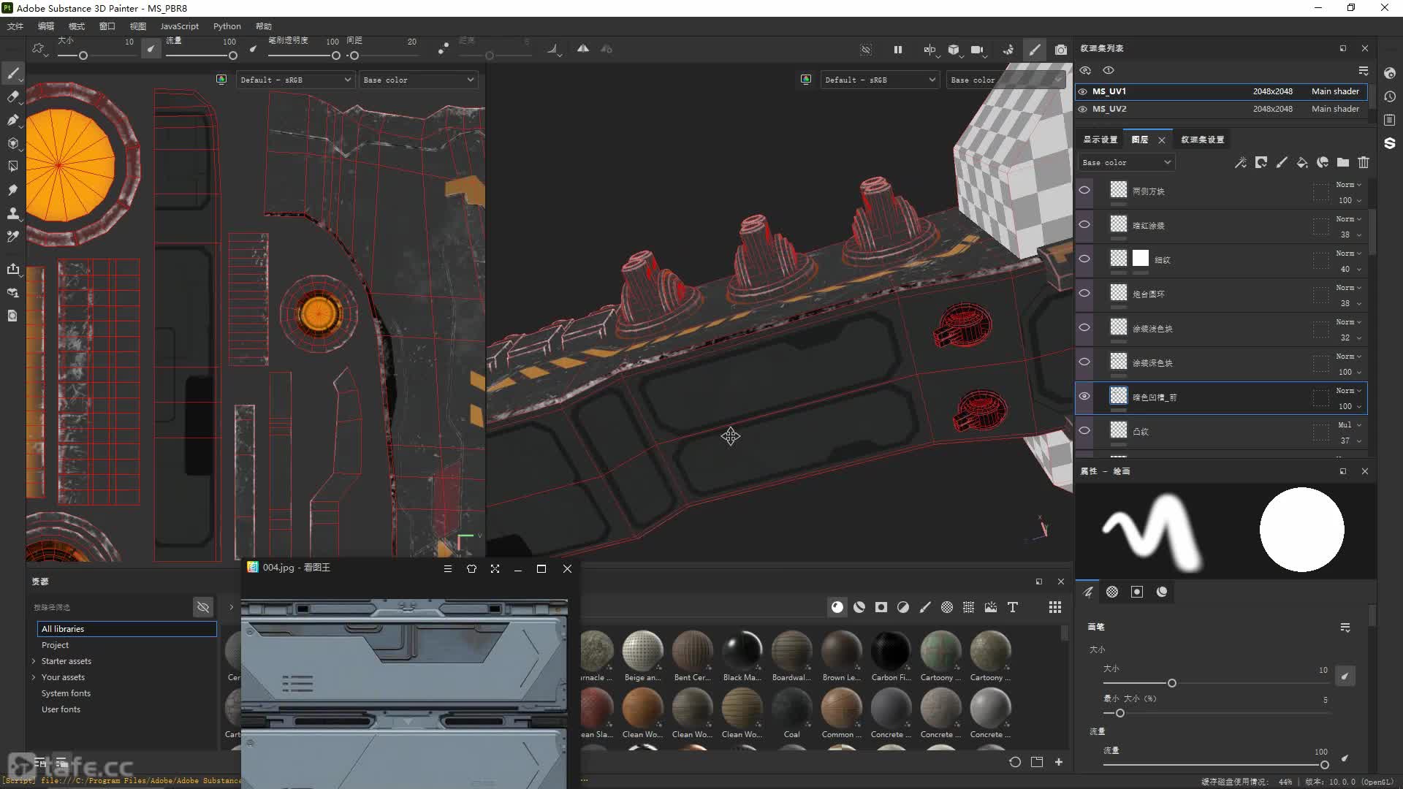Open the History panel clock icon
The image size is (1403, 789).
click(1390, 96)
